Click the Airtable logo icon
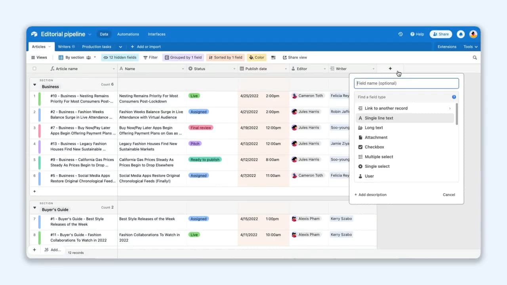The image size is (507, 285). coord(34,34)
